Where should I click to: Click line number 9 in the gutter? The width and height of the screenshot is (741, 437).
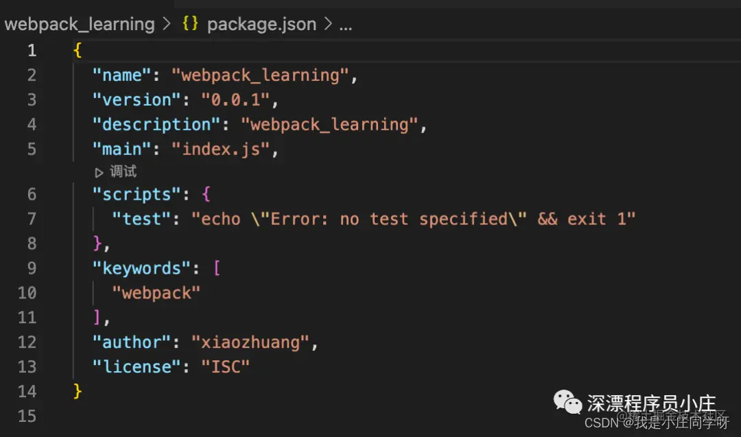[32, 268]
